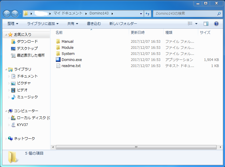Click the 書き込む button

(x=94, y=23)
